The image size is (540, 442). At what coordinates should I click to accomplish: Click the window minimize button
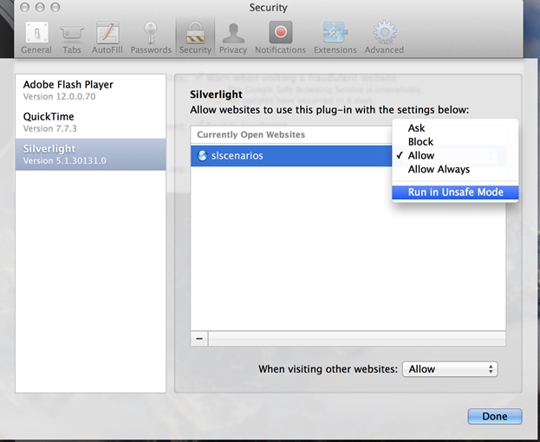click(40, 7)
